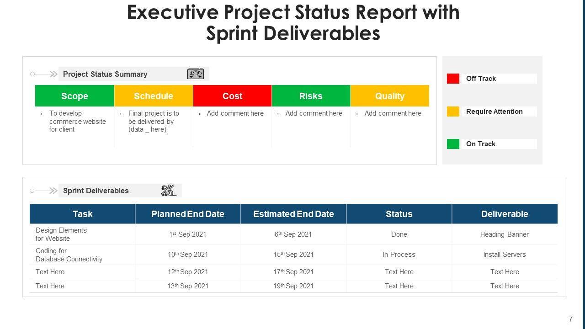Select the '19th Sep 2021' estimated date
Image resolution: width=585 pixels, height=329 pixels.
pos(293,286)
